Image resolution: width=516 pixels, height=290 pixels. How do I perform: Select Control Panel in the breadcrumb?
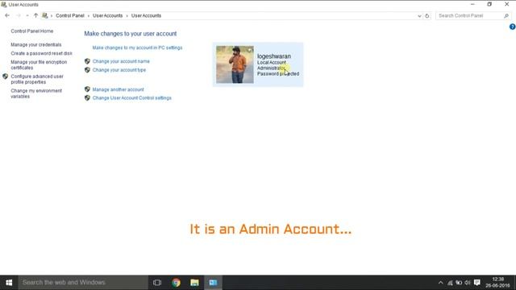(x=70, y=15)
